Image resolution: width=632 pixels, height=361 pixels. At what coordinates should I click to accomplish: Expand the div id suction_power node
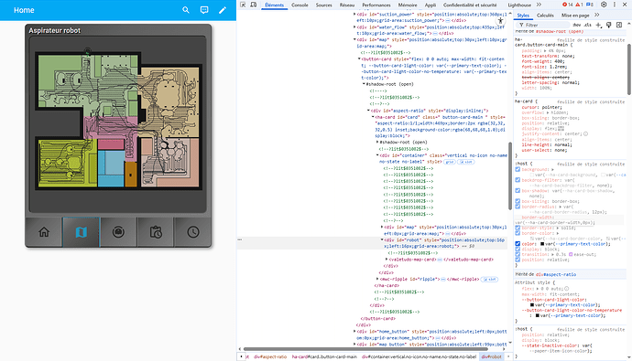(354, 14)
